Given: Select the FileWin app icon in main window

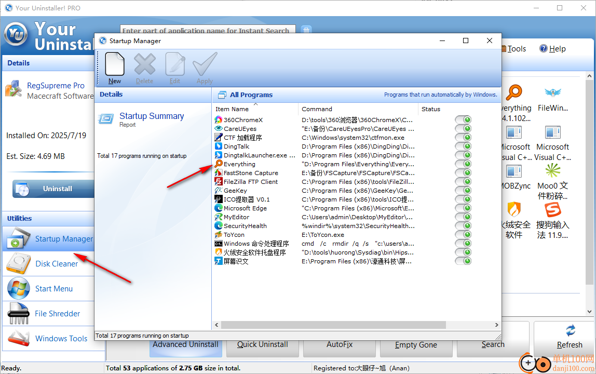Looking at the screenshot, I should 553,92.
